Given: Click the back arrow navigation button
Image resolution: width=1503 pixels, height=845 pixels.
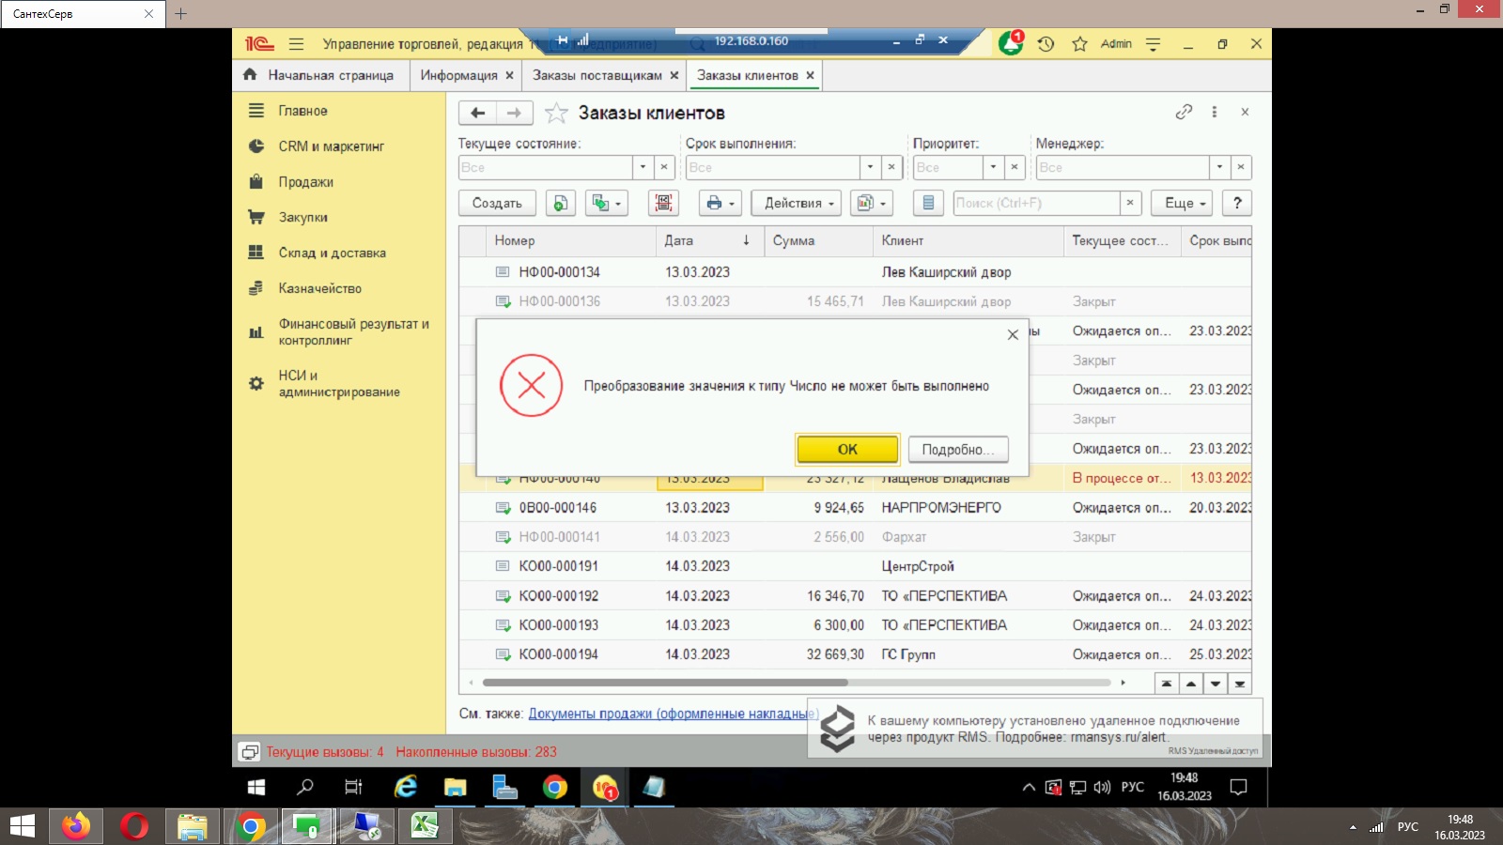Looking at the screenshot, I should [x=477, y=113].
